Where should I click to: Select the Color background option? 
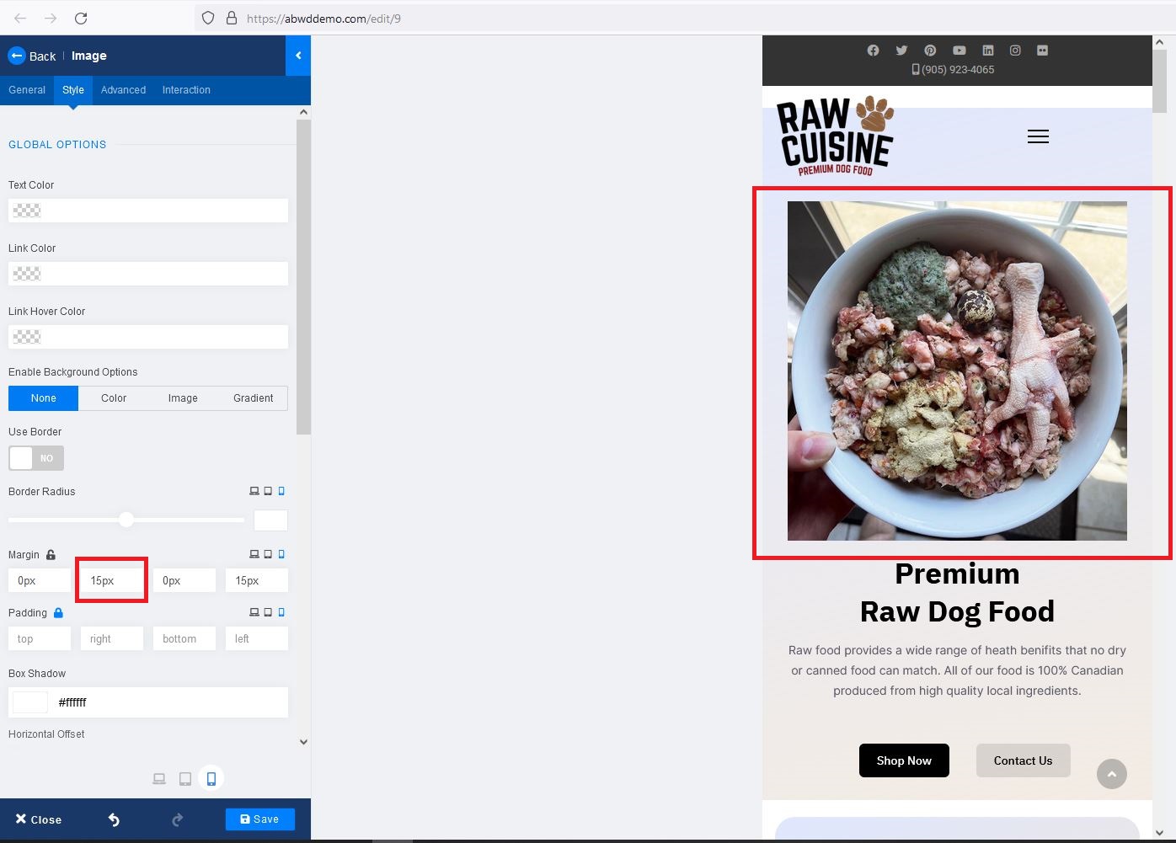pos(113,397)
